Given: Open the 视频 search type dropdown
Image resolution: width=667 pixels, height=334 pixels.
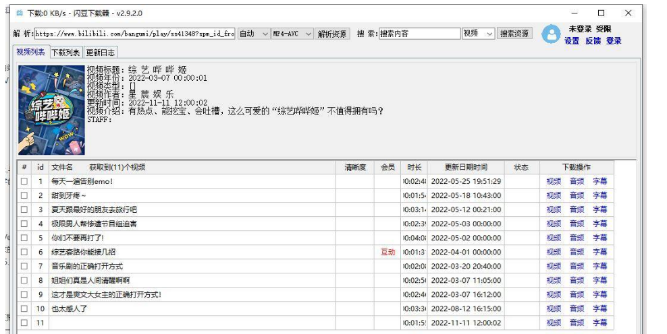Looking at the screenshot, I should [x=479, y=34].
